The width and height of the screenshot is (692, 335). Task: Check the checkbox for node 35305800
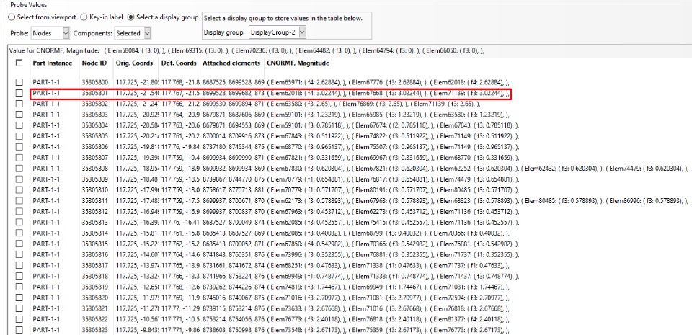pyautogui.click(x=19, y=82)
